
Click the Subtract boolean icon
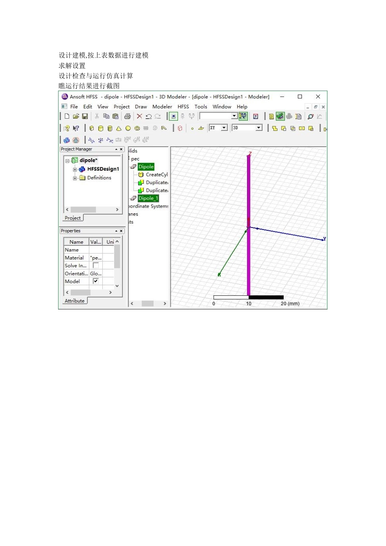point(284,128)
